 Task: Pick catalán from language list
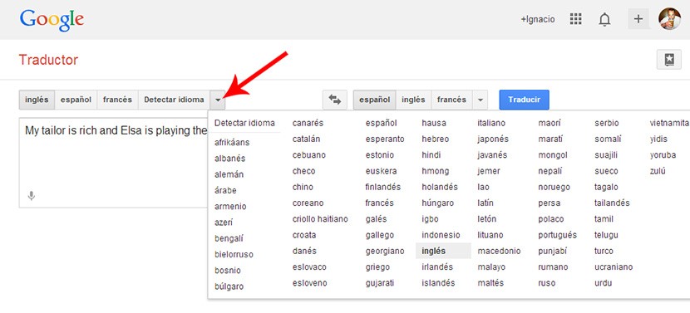tap(306, 139)
